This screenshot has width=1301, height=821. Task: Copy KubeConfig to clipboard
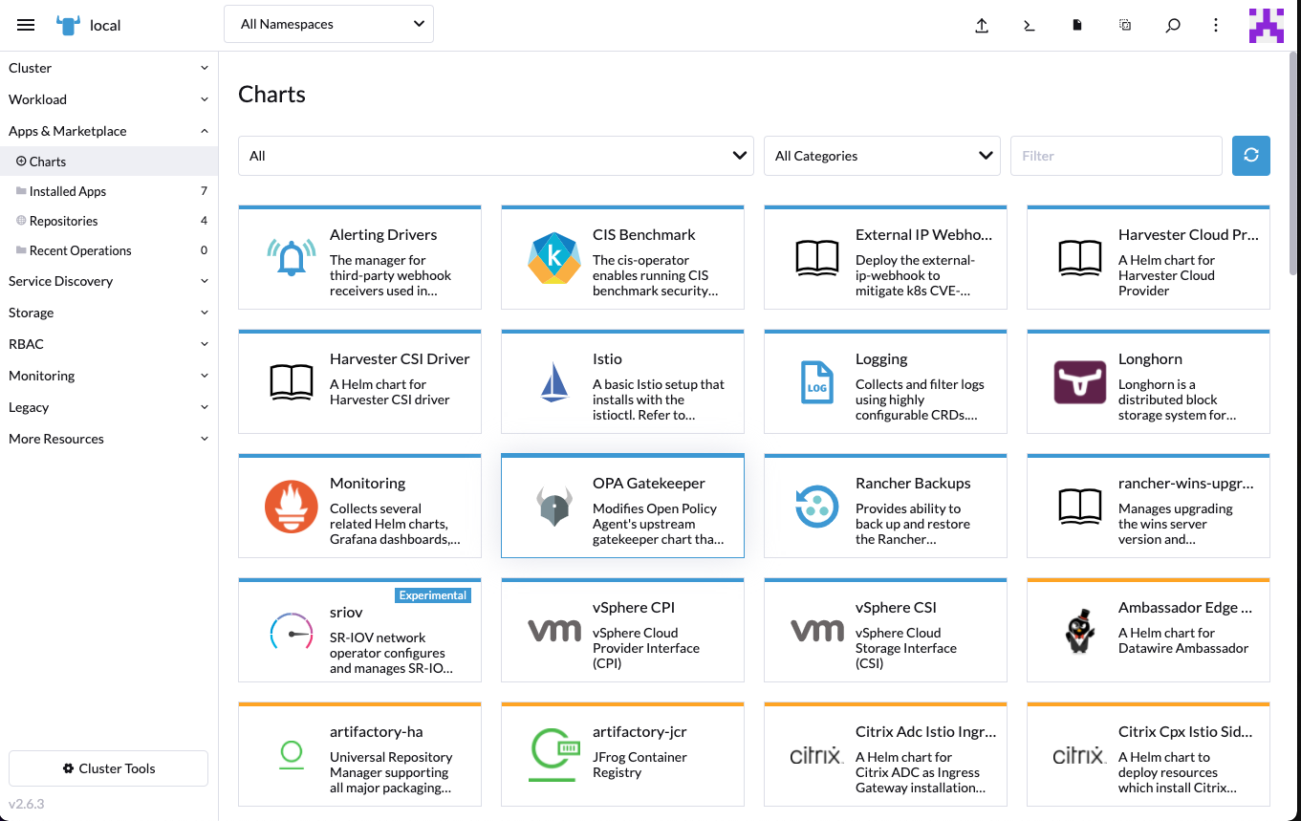coord(1124,25)
